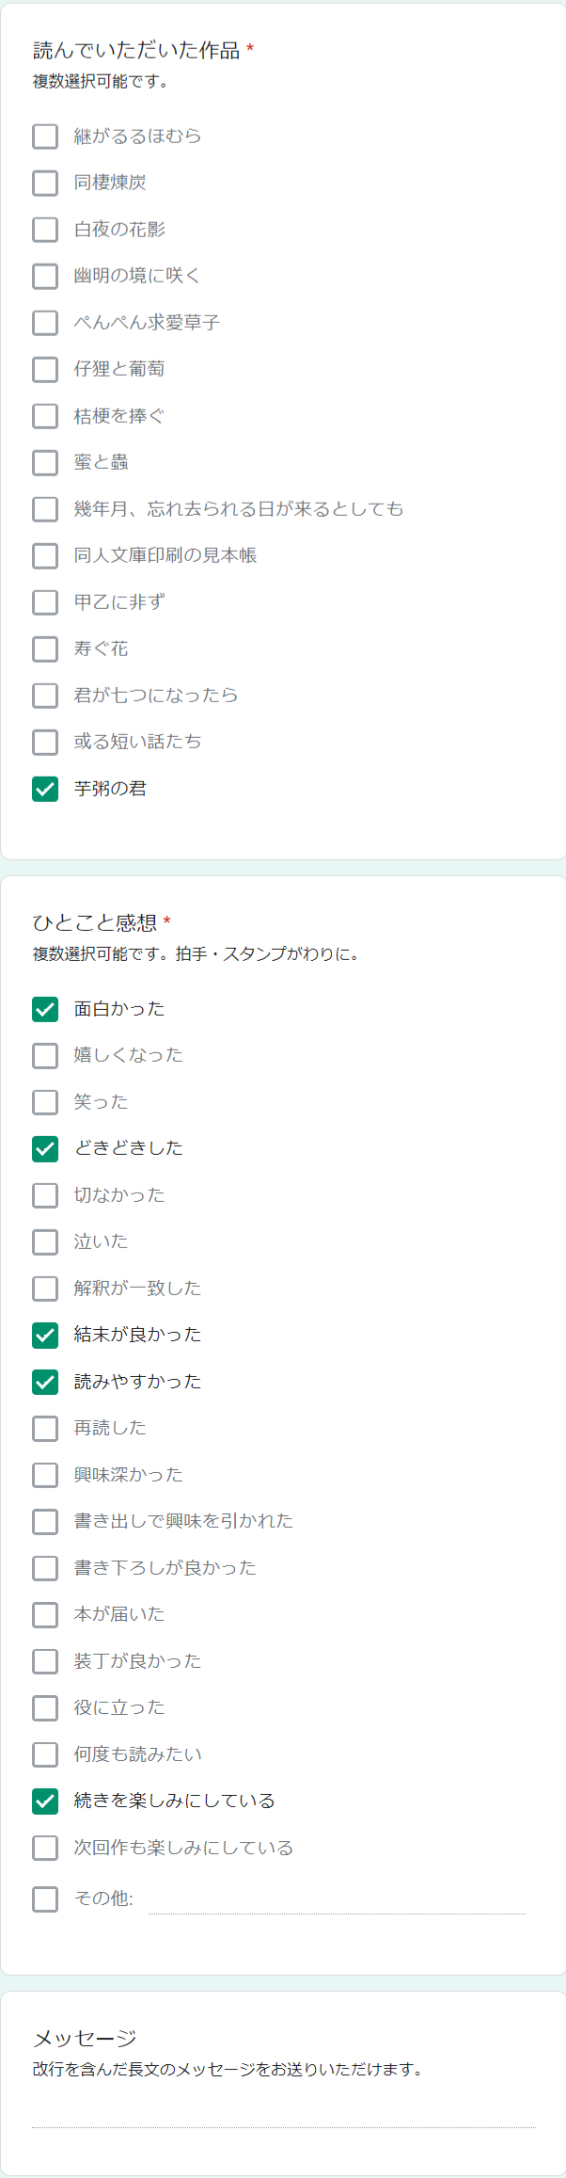This screenshot has height=2178, width=566.
Task: Focus the メッセージ text field
Action: point(283,2115)
